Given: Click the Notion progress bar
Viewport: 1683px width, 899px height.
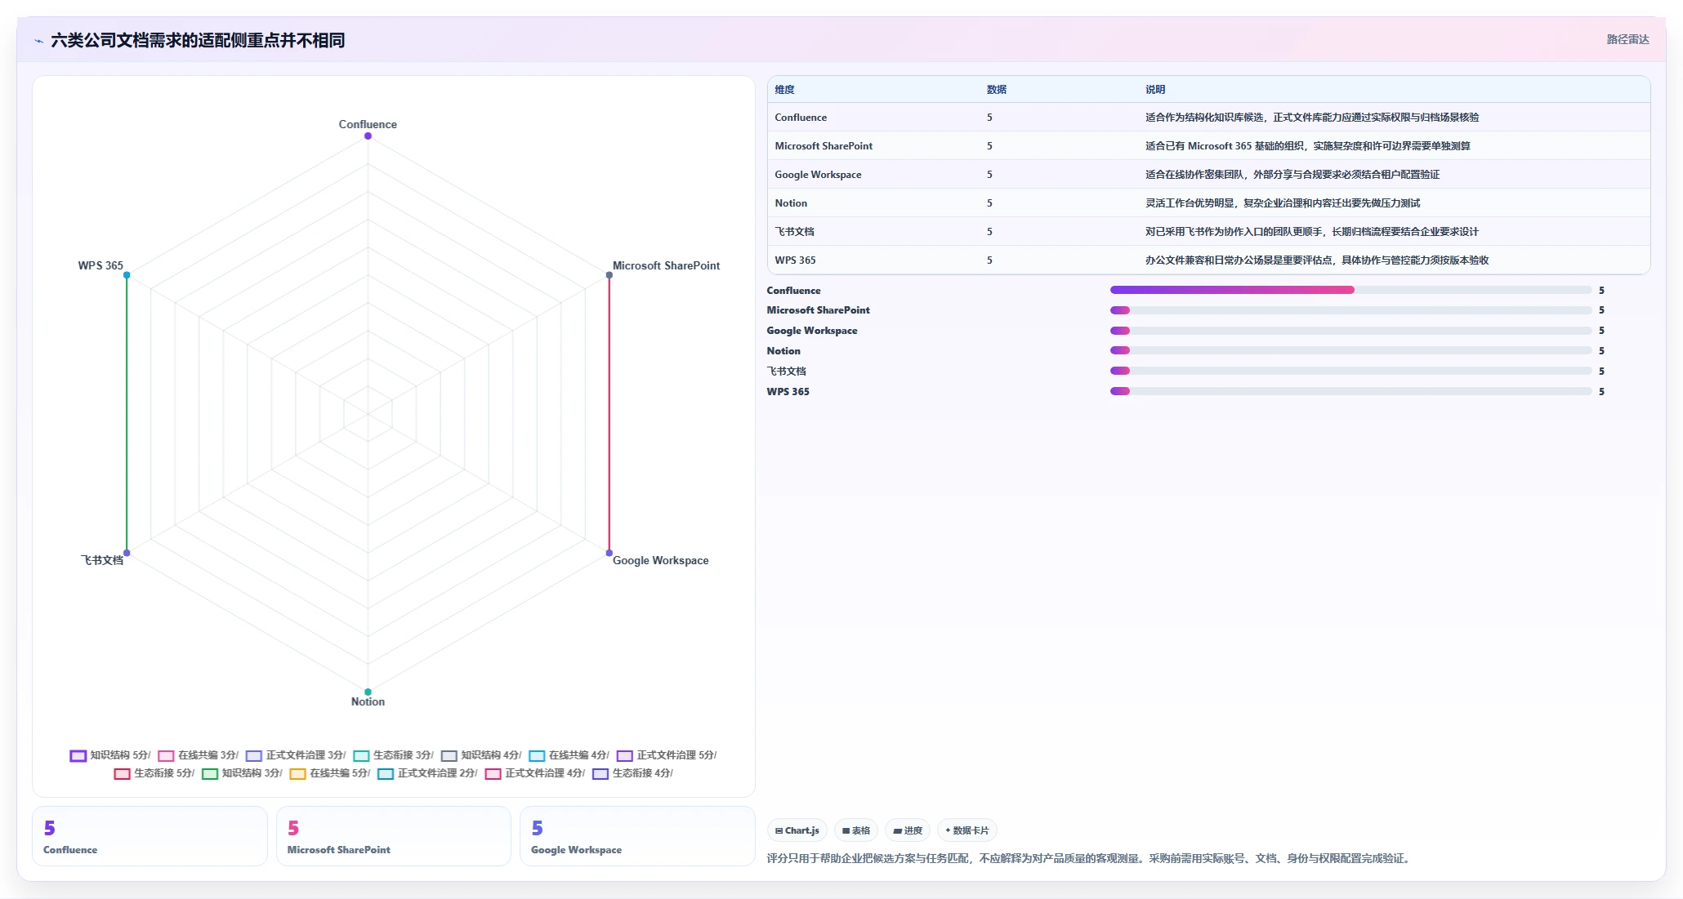Looking at the screenshot, I should 1350,350.
